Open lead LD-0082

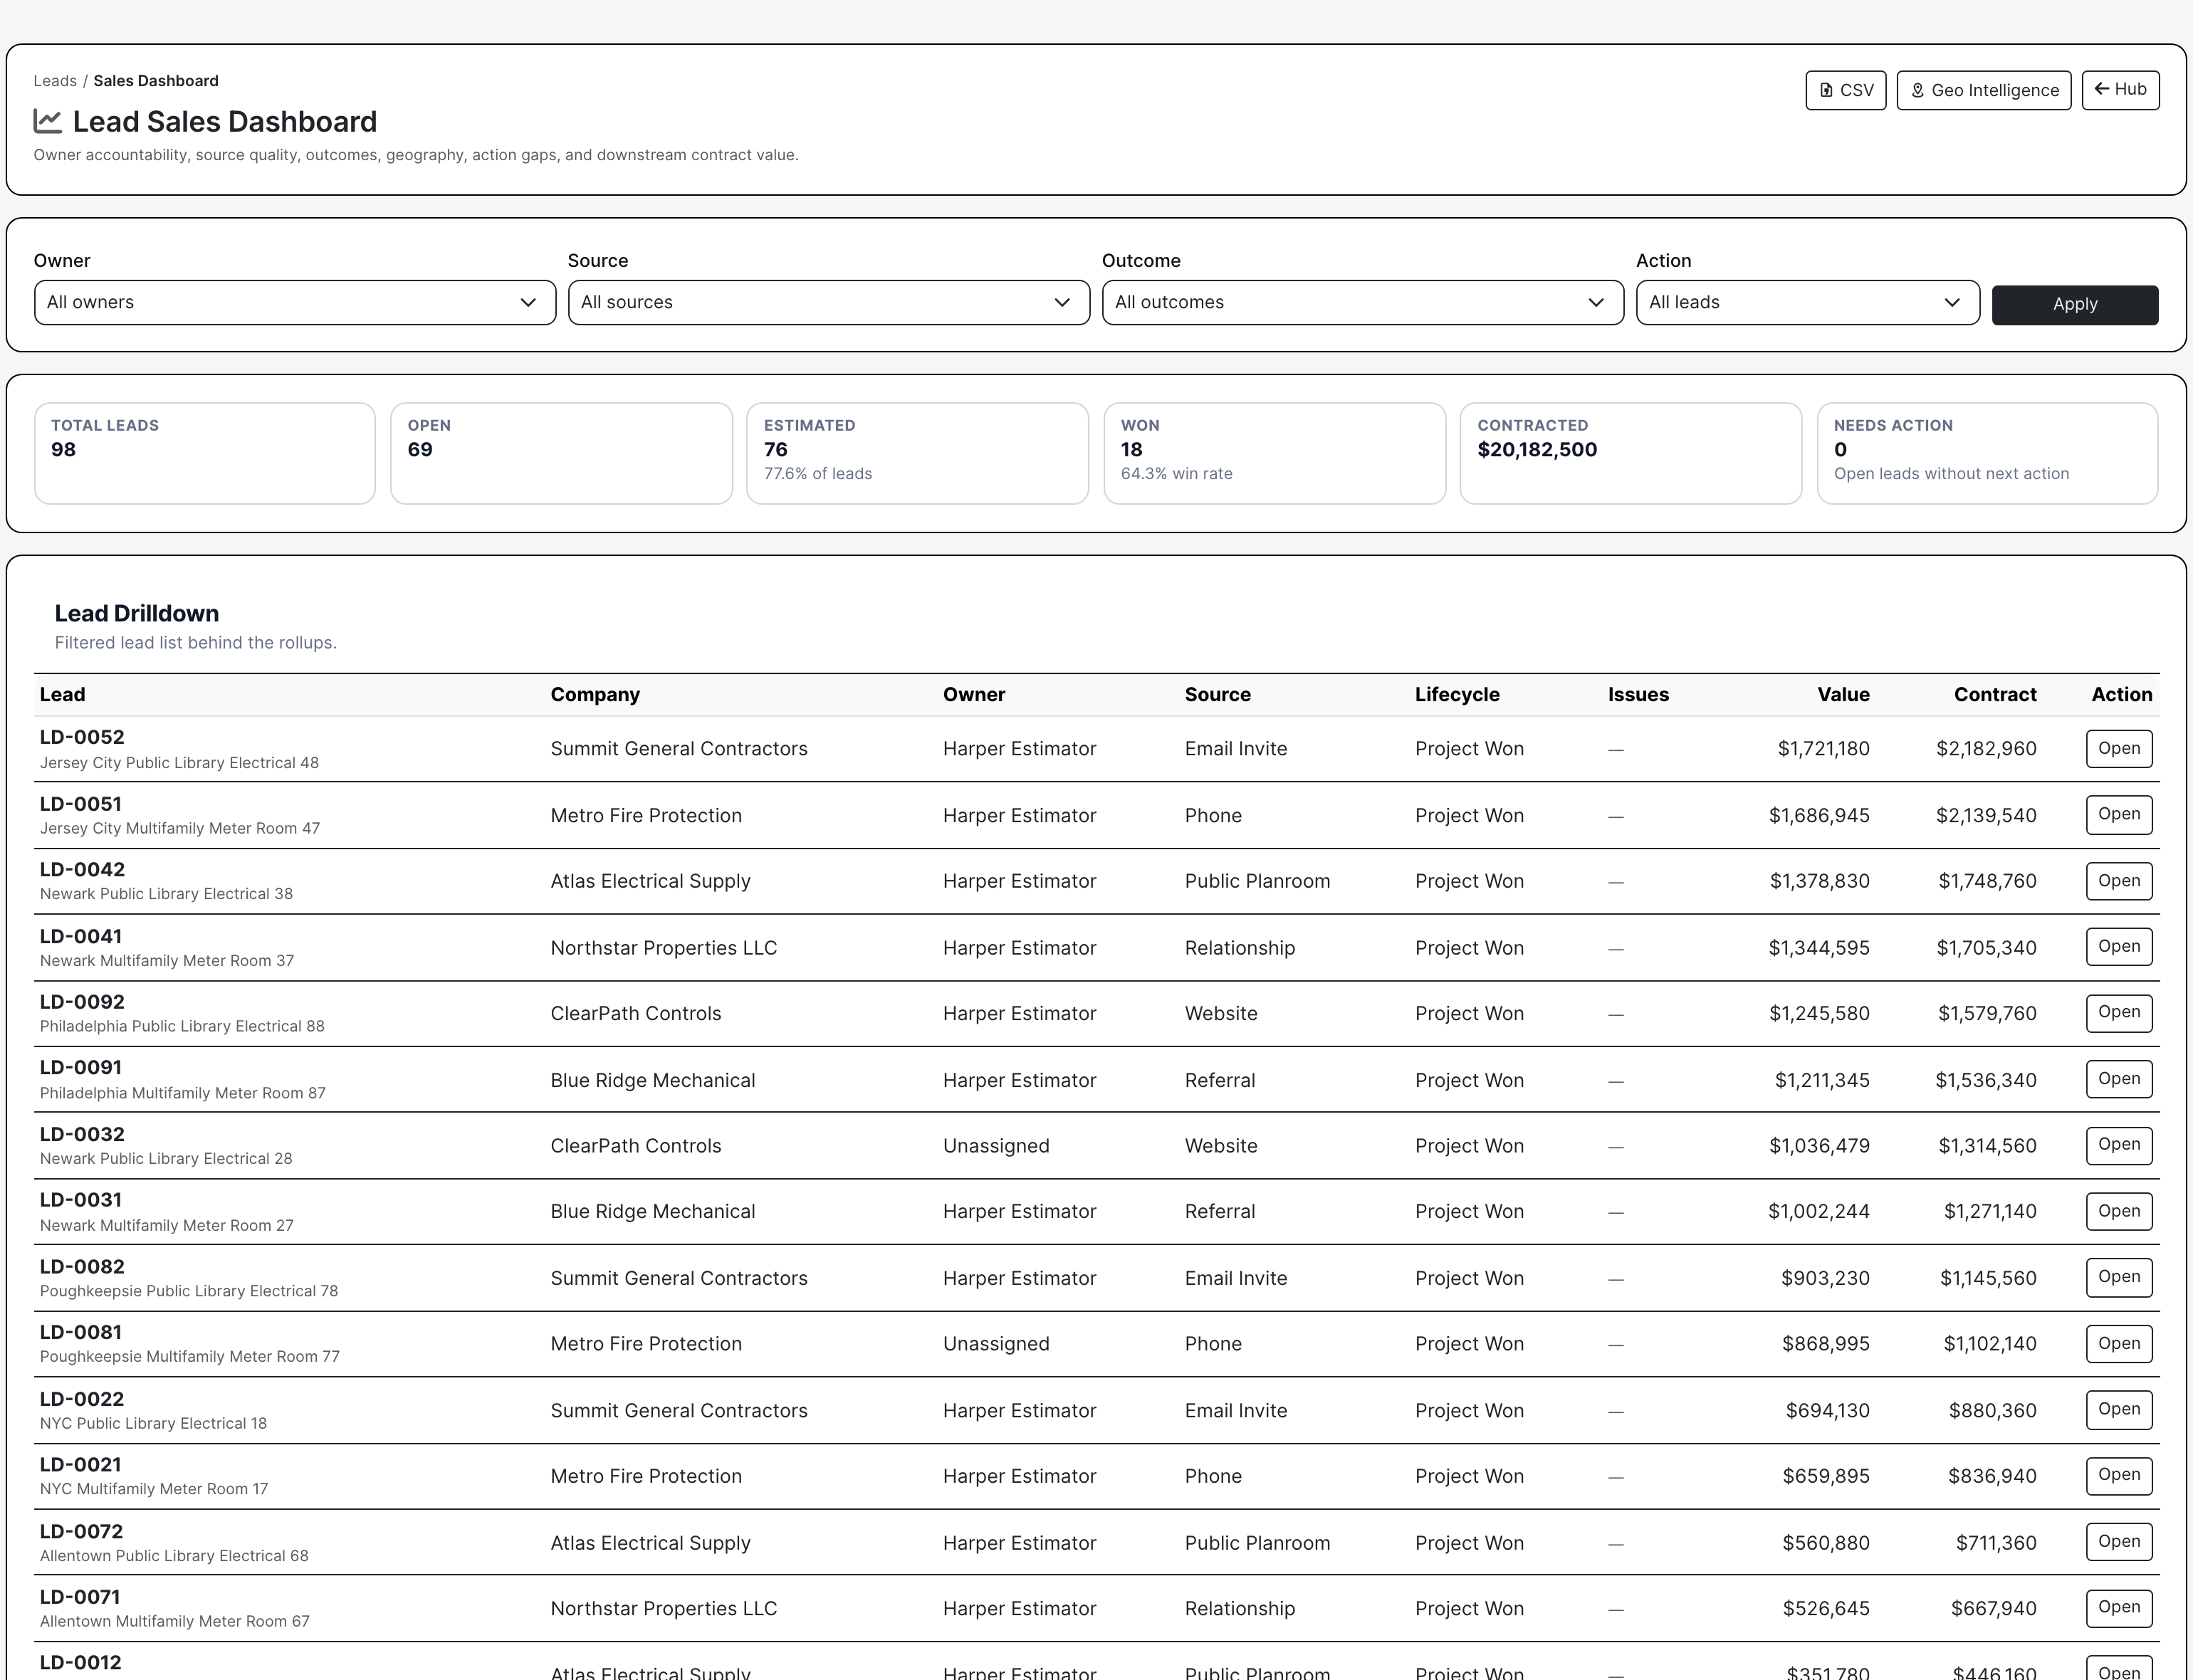tap(2119, 1277)
